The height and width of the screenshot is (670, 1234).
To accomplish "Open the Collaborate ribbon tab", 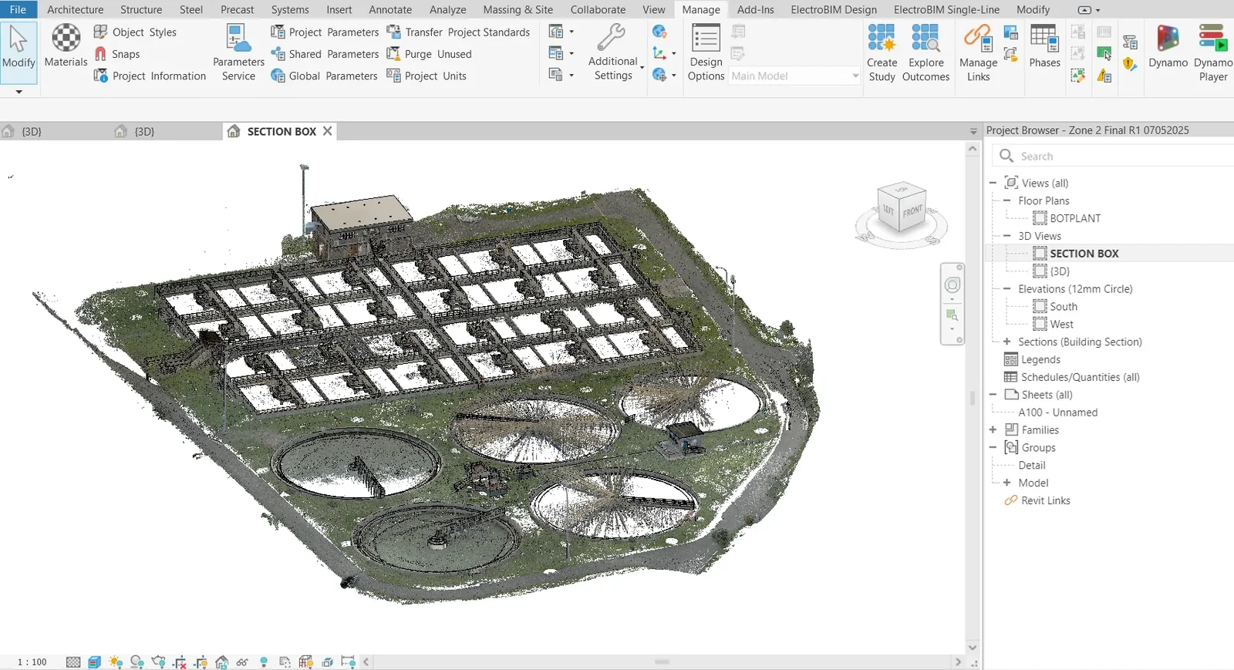I will (x=598, y=9).
